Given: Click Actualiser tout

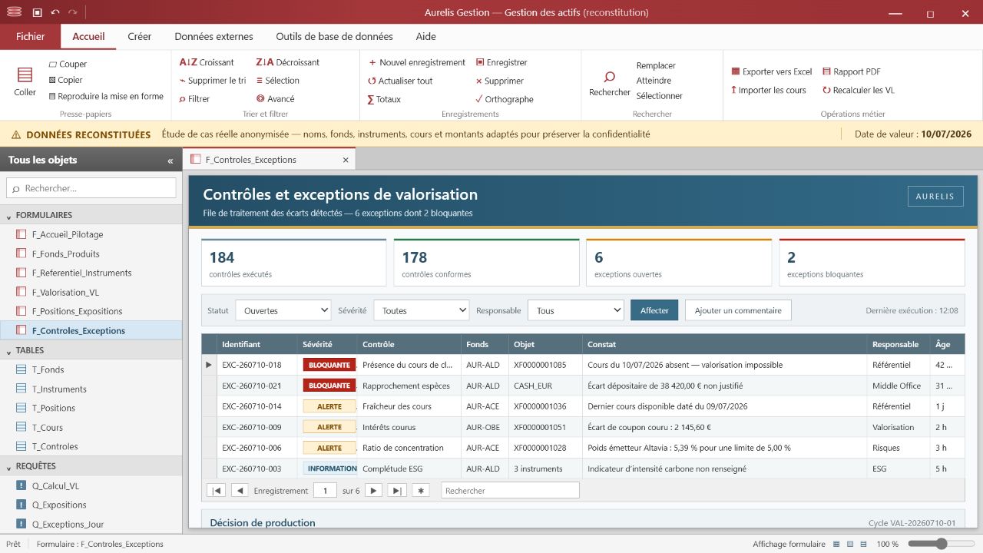Looking at the screenshot, I should tap(399, 81).
